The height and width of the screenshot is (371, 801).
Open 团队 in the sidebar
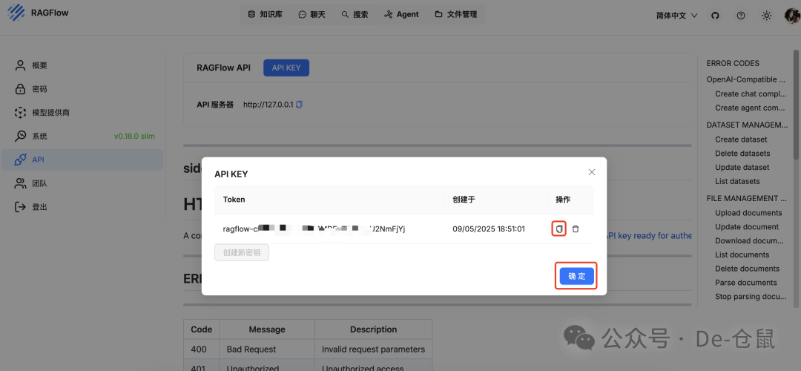pos(82,183)
